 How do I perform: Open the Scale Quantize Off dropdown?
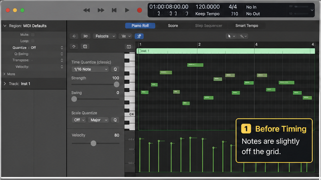pyautogui.click(x=78, y=120)
